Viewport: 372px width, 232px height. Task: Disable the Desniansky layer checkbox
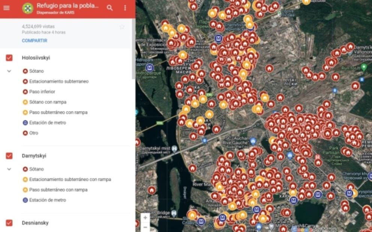9,223
